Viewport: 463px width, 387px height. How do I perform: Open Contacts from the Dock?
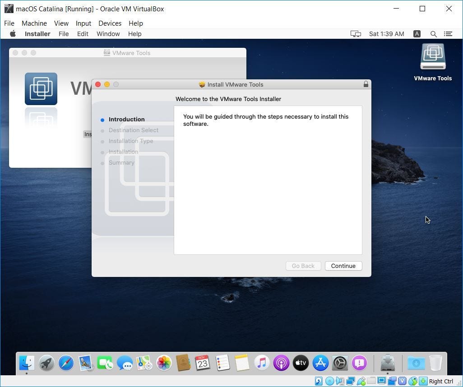[x=183, y=363]
